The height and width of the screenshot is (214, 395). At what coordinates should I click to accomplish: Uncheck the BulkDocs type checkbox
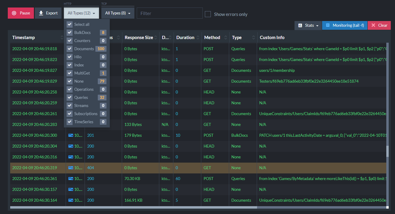(x=70, y=32)
